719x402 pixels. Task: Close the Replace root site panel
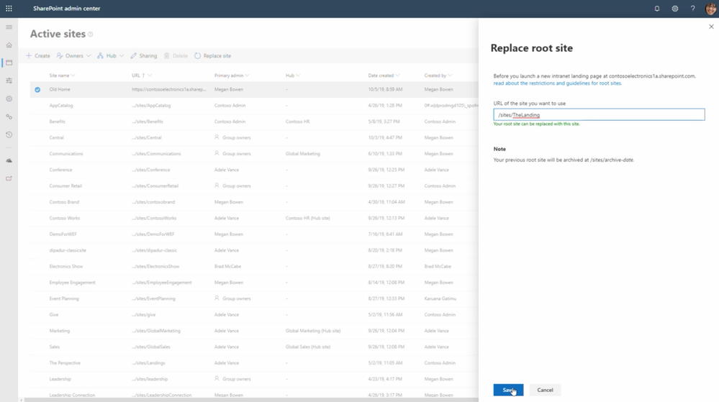(711, 27)
